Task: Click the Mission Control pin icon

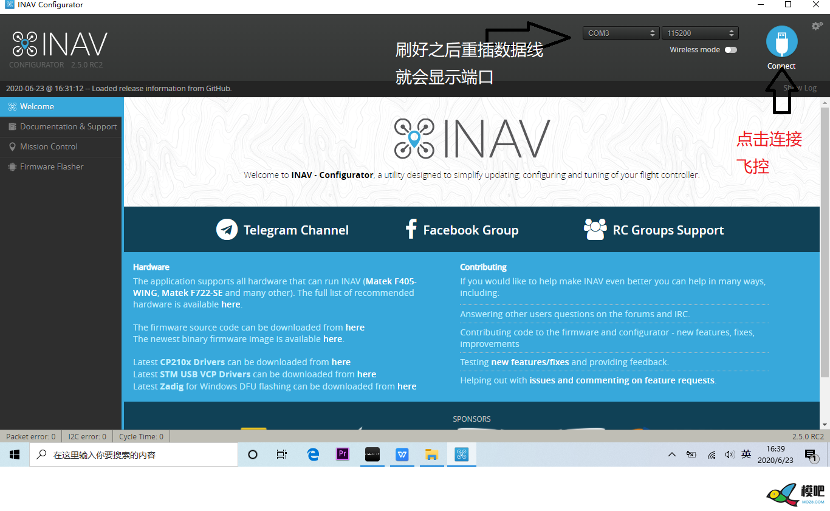Action: [x=12, y=146]
